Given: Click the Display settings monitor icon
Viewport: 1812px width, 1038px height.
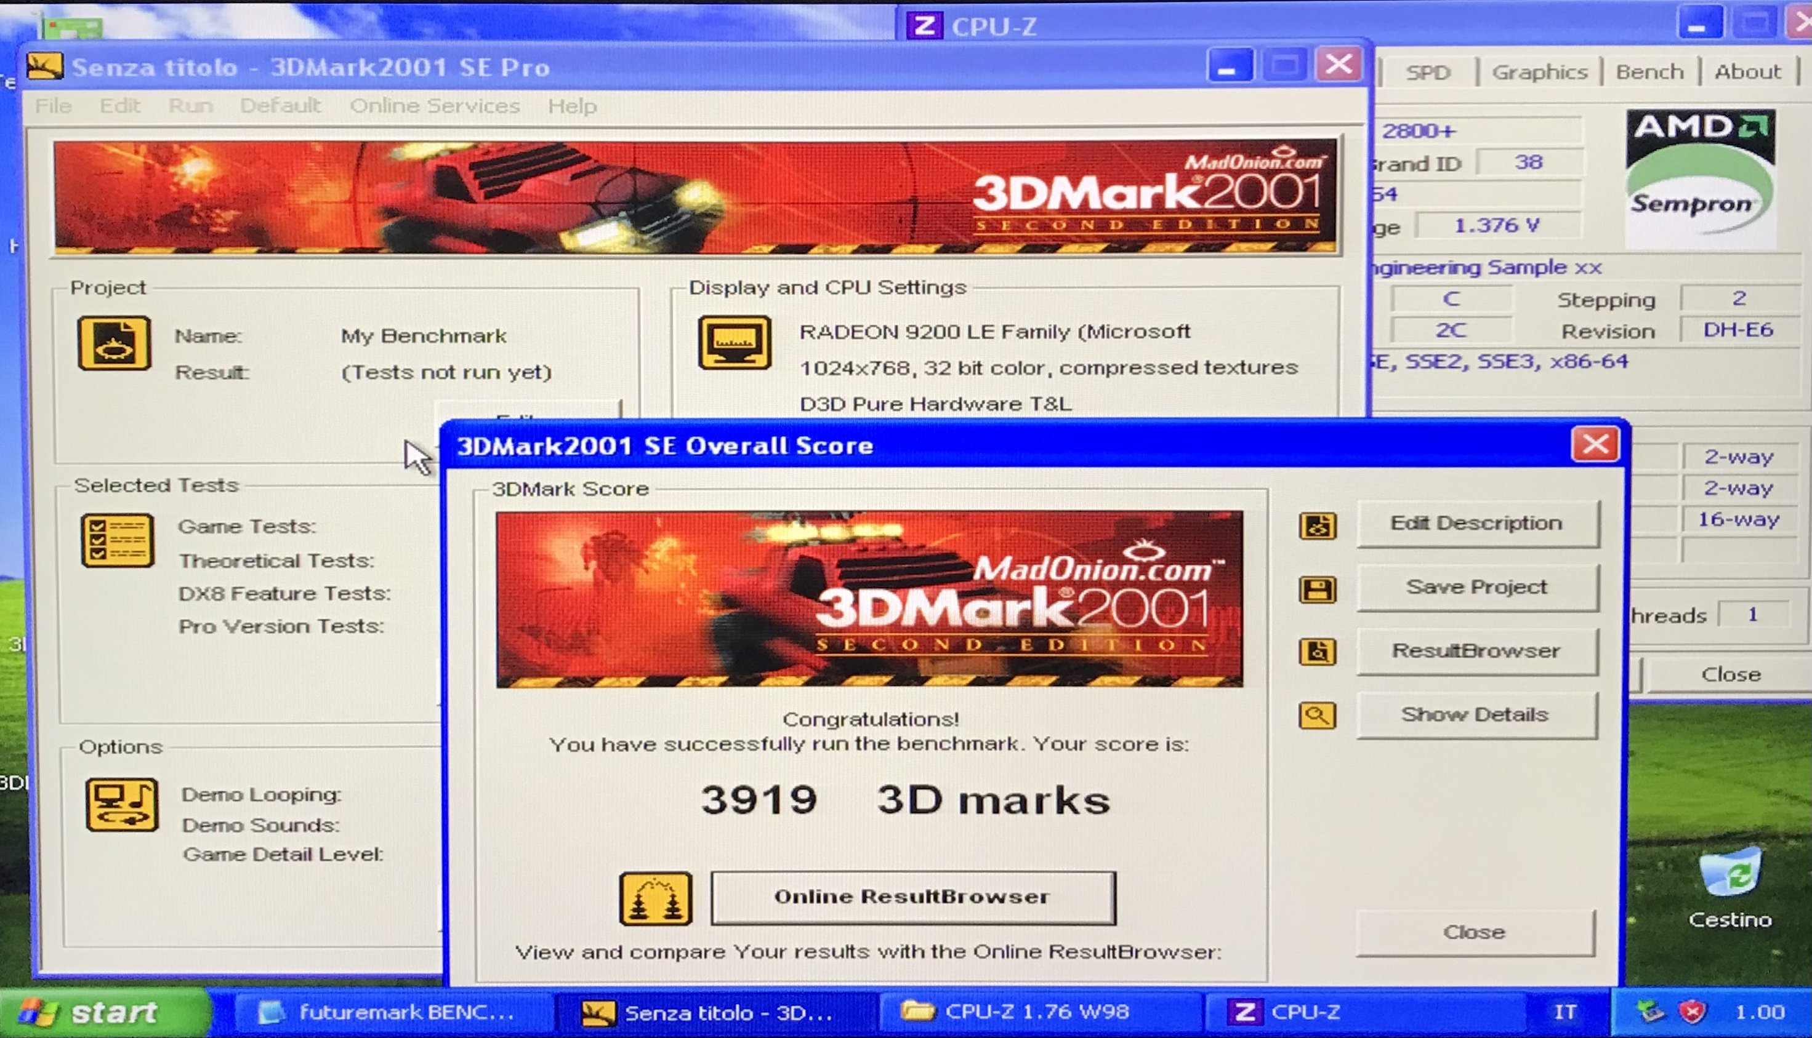Looking at the screenshot, I should coord(734,343).
